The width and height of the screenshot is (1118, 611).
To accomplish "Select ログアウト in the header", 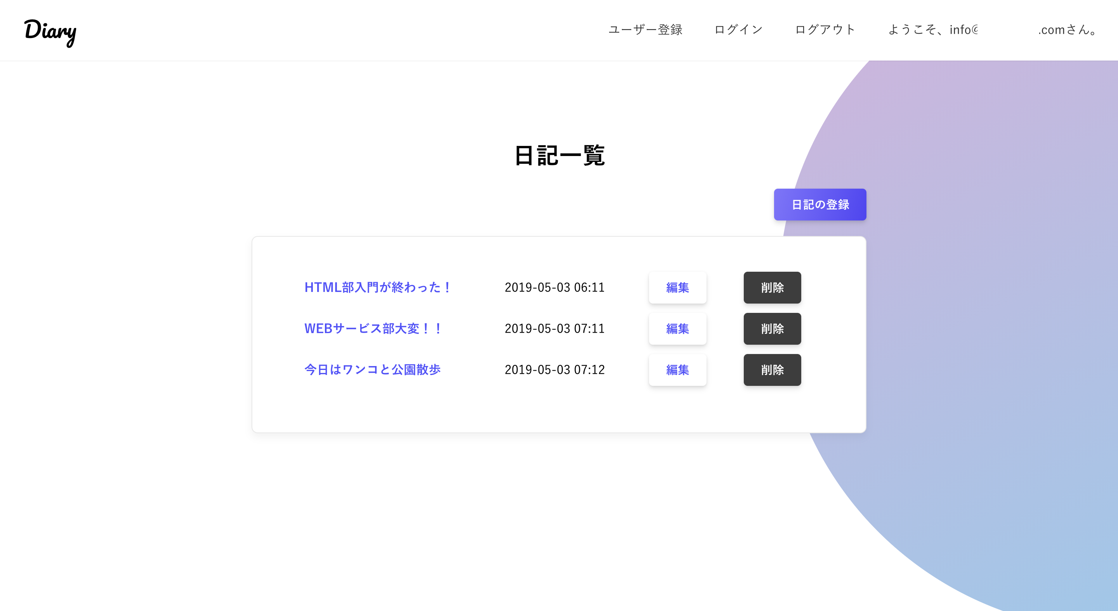I will pos(825,30).
